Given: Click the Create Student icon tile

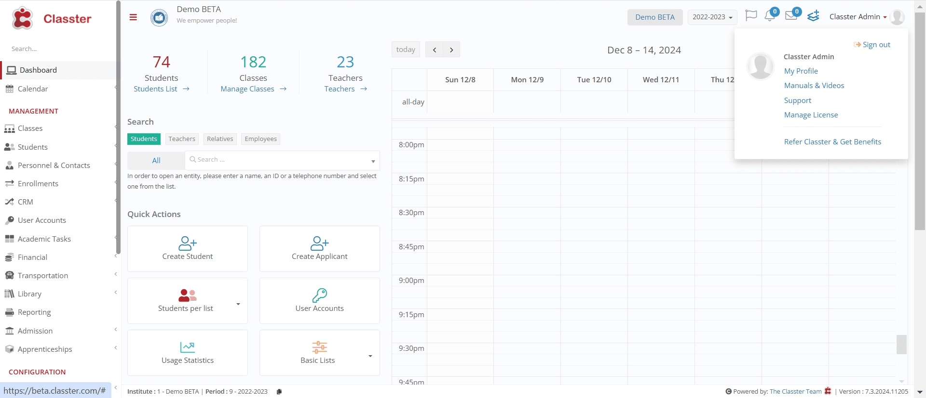Looking at the screenshot, I should tap(188, 248).
